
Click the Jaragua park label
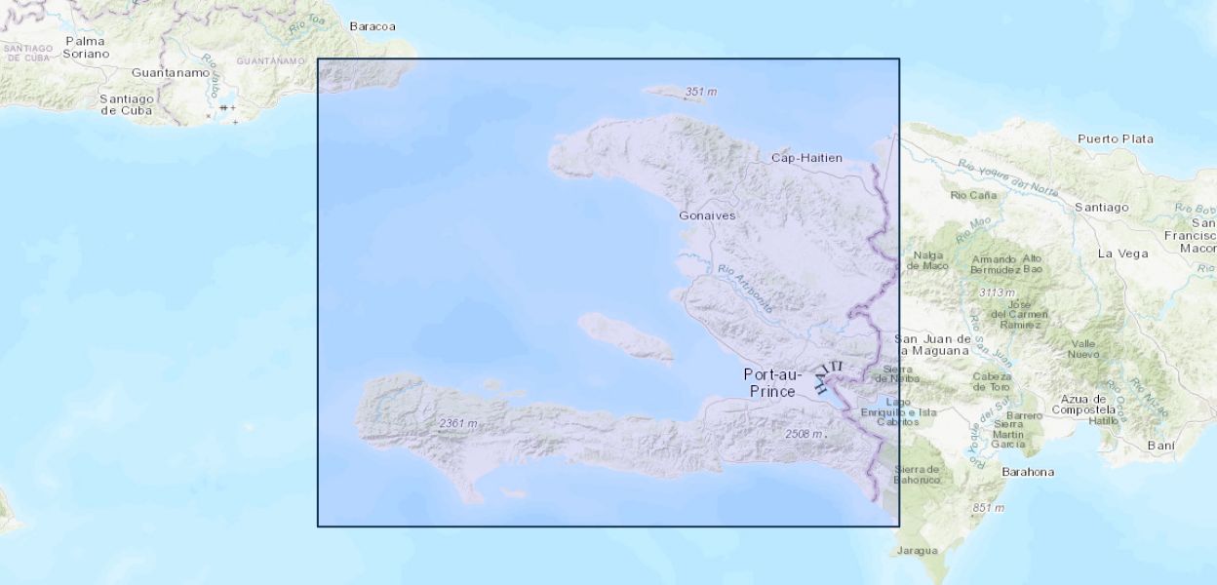(918, 551)
